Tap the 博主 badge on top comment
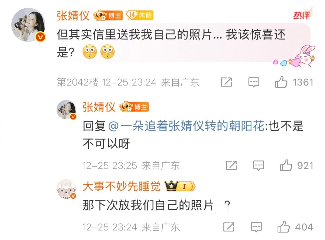This screenshot has height=240, width=325. [x=108, y=16]
